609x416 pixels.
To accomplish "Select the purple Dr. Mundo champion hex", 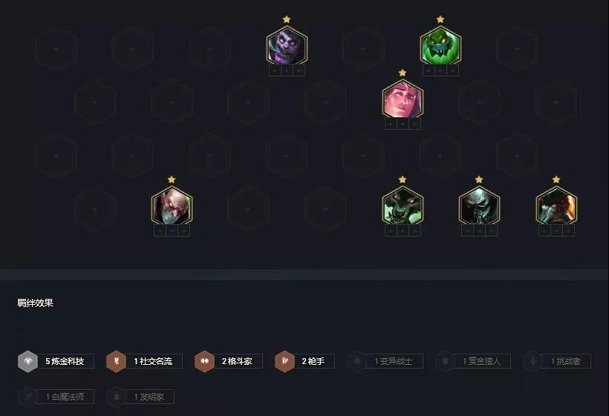I will 287,45.
